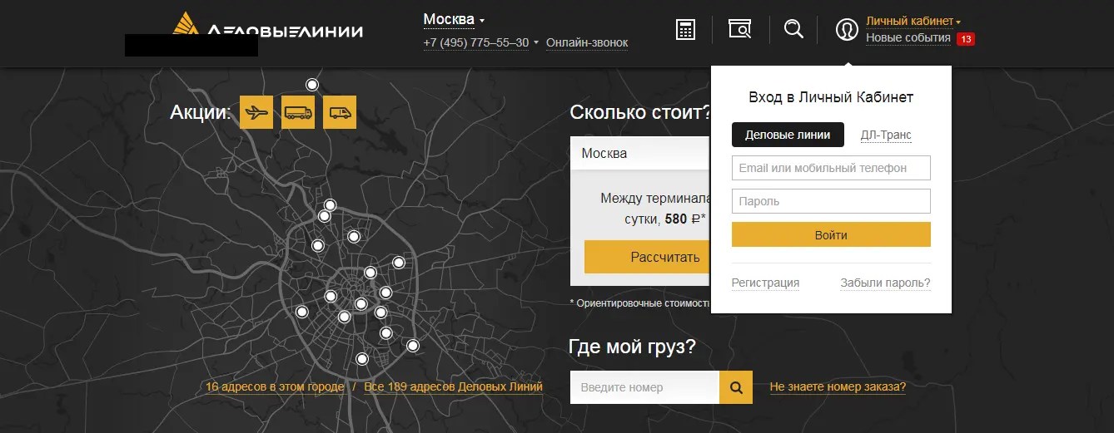Click the user profile icon
Image resolution: width=1114 pixels, height=433 pixels.
[x=847, y=30]
